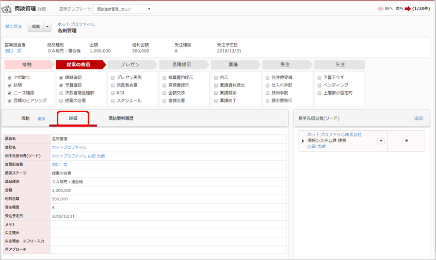Click the 1,000,000 amount in details table
436x260 pixels.
(61, 190)
